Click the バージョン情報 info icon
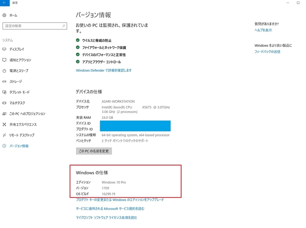306x228 pixels. (x=4, y=146)
